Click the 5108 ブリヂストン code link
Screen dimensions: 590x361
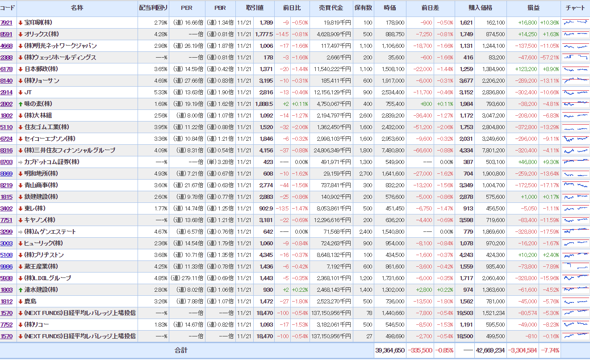[x=7, y=255]
